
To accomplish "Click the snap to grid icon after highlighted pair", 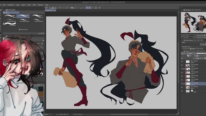I will point(93,8).
